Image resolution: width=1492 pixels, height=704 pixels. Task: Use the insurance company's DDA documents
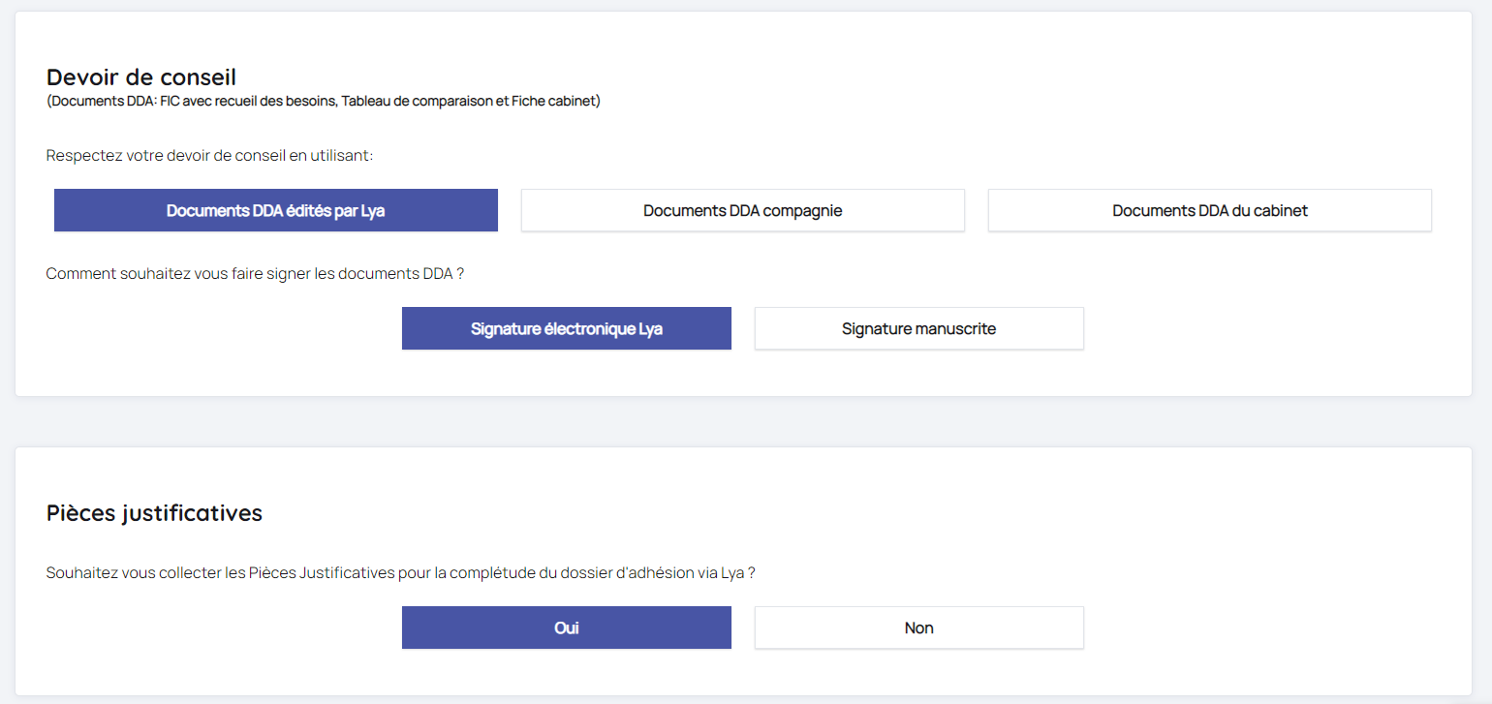742,210
